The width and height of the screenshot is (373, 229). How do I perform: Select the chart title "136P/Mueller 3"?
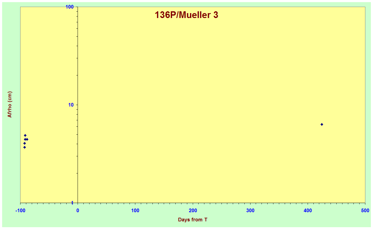point(186,15)
